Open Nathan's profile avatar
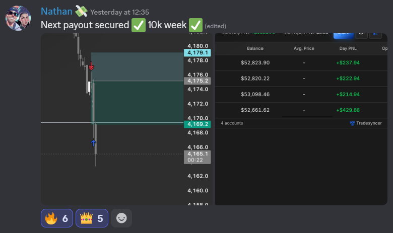This screenshot has width=393, height=233. (x=18, y=18)
